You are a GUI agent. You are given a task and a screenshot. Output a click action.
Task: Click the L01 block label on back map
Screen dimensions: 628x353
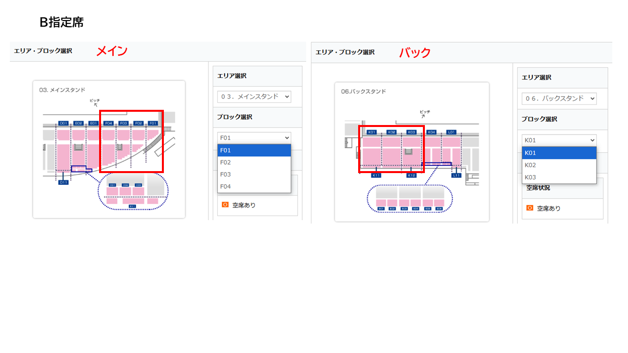point(451,132)
